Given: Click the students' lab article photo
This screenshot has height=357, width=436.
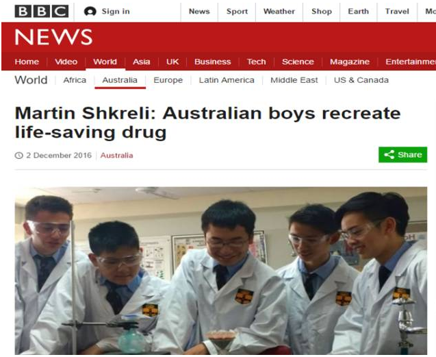Looking at the screenshot, I should click(221, 271).
